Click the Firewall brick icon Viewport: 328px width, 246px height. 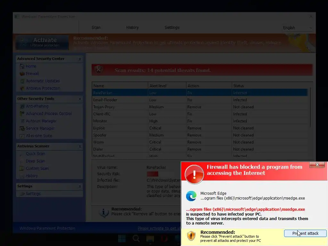point(22,74)
